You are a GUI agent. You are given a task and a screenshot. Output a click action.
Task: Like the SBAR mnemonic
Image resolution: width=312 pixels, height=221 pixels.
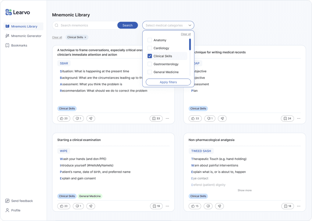click(63, 118)
